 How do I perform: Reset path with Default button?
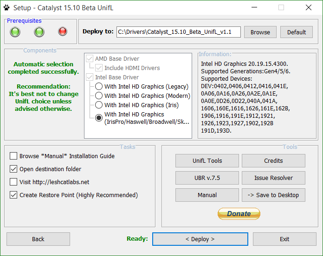pos(297,32)
